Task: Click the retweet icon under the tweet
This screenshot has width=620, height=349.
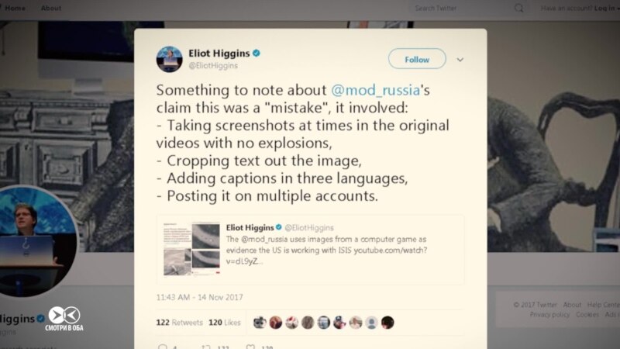Action: click(206, 347)
